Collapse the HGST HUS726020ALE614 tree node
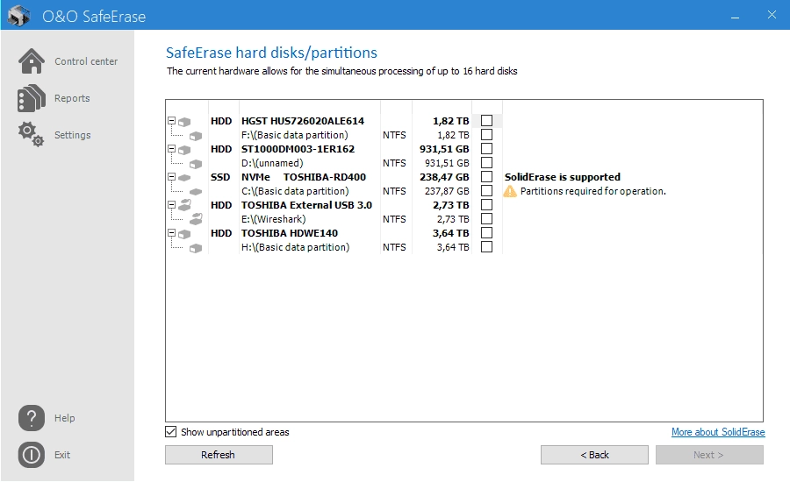The width and height of the screenshot is (790, 482). [x=171, y=121]
